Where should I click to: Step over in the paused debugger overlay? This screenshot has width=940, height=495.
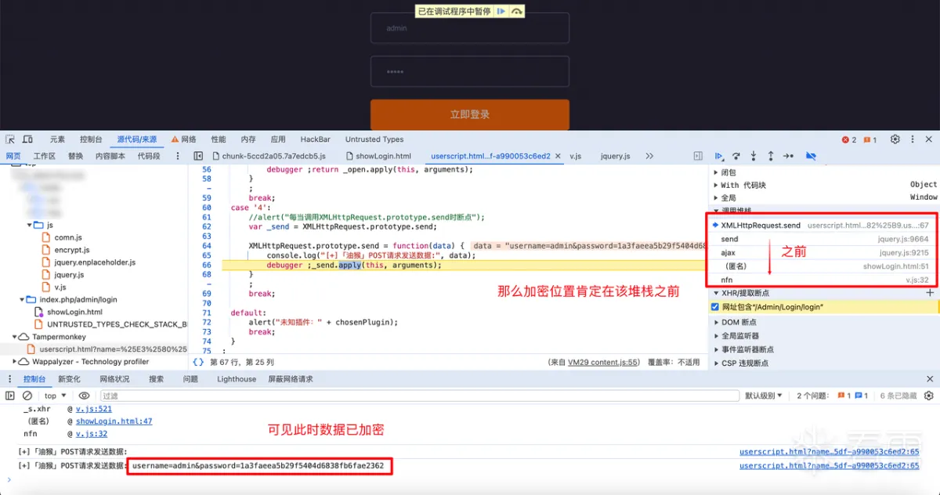coord(516,11)
